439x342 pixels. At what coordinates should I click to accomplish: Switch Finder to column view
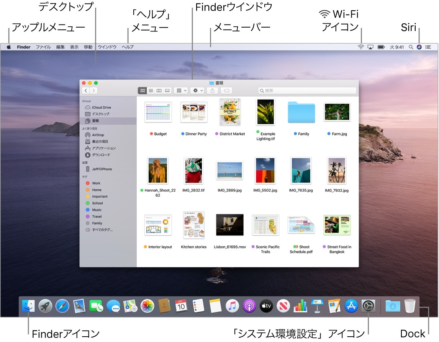pos(159,90)
